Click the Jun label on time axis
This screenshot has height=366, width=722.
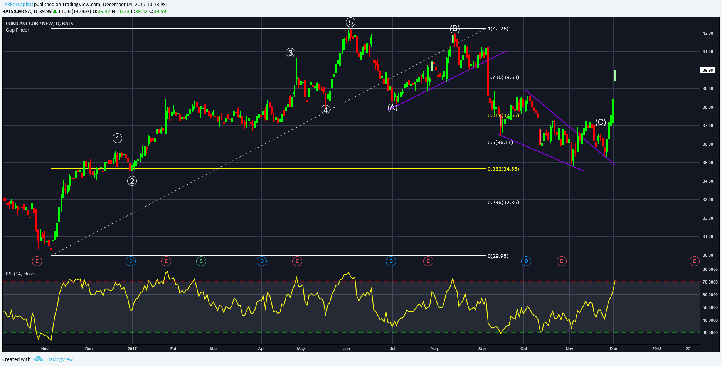[347, 349]
